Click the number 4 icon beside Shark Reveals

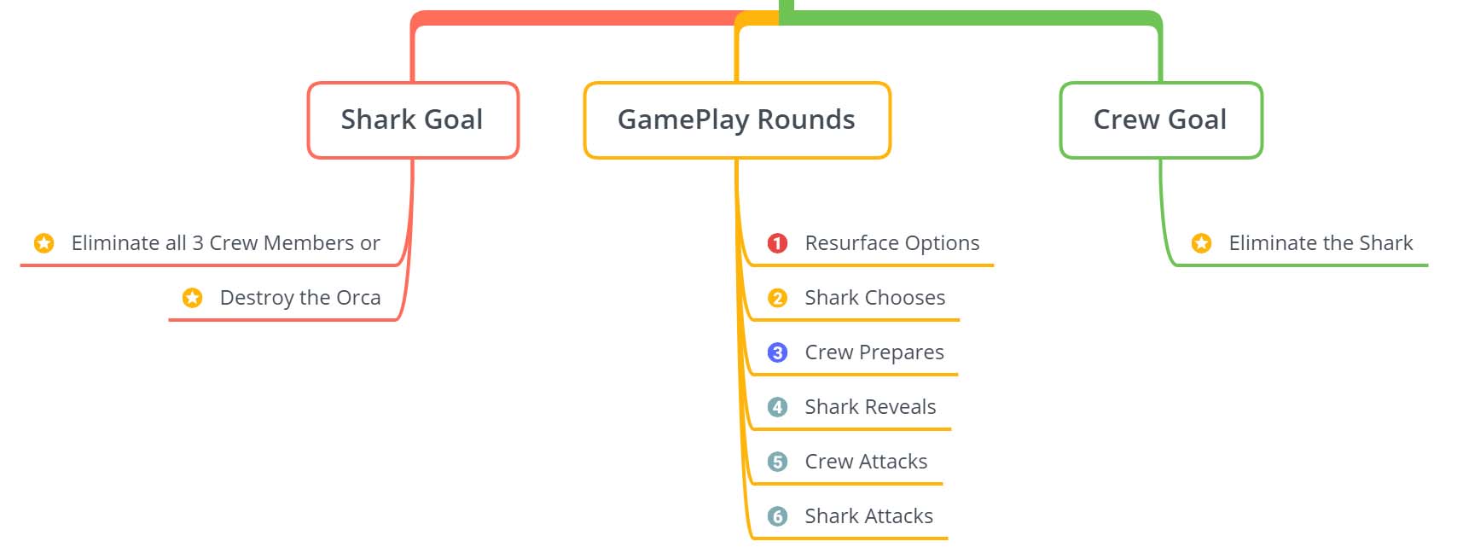[777, 407]
